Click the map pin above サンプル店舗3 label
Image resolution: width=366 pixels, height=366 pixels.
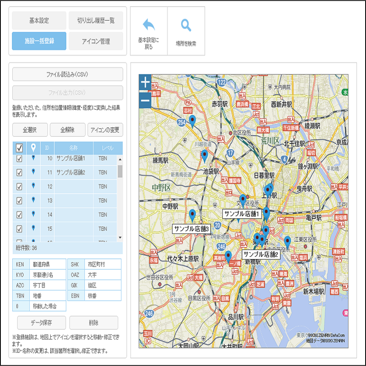pos(192,215)
